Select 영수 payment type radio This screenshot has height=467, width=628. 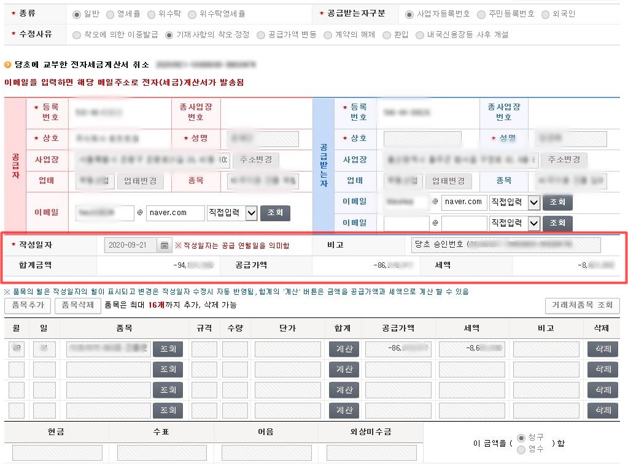coord(521,450)
